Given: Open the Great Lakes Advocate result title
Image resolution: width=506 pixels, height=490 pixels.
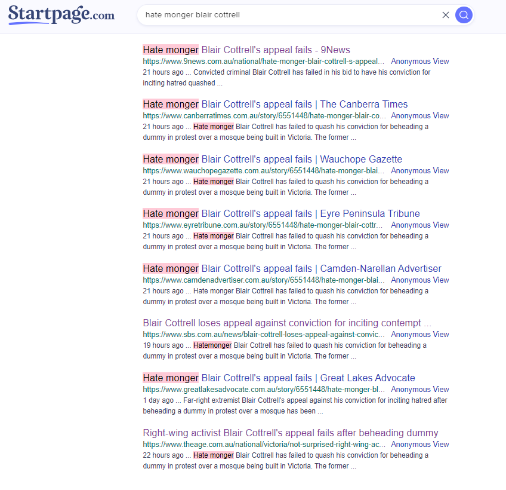Looking at the screenshot, I should pyautogui.click(x=279, y=378).
